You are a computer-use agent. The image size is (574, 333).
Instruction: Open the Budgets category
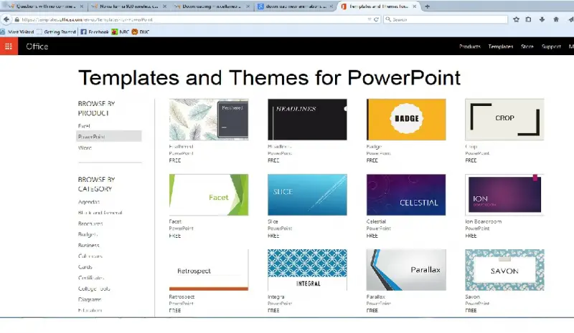coord(88,234)
